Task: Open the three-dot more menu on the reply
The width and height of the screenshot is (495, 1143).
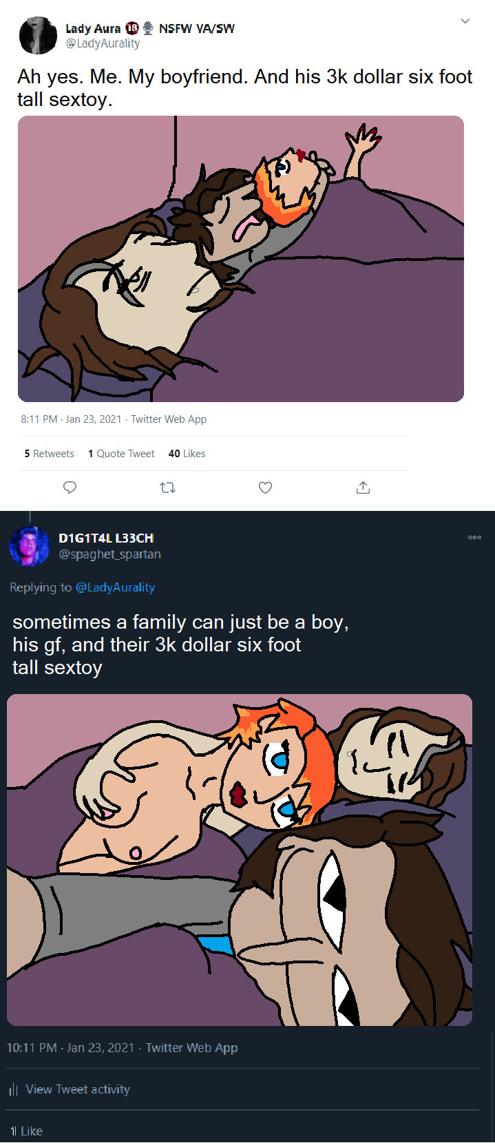Action: (x=474, y=537)
